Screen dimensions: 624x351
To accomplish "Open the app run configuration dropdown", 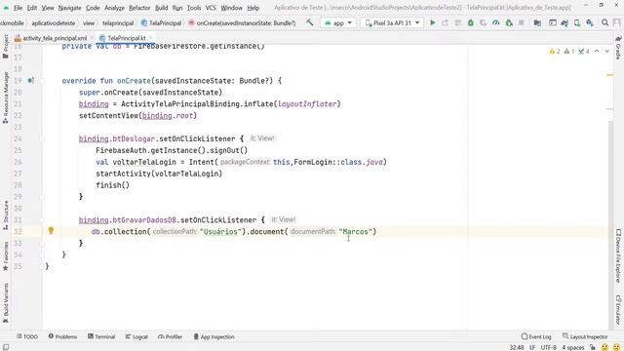I will click(338, 23).
